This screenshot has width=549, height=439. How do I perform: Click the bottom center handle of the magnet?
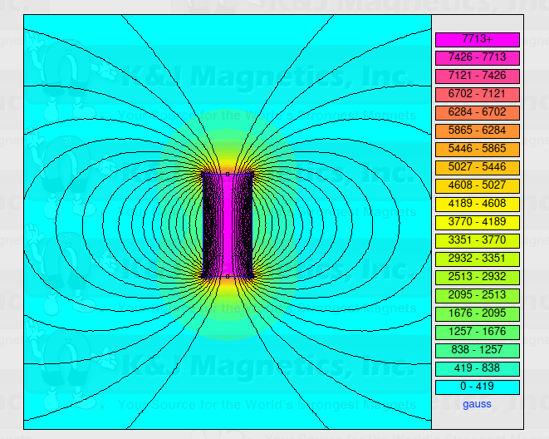[228, 276]
